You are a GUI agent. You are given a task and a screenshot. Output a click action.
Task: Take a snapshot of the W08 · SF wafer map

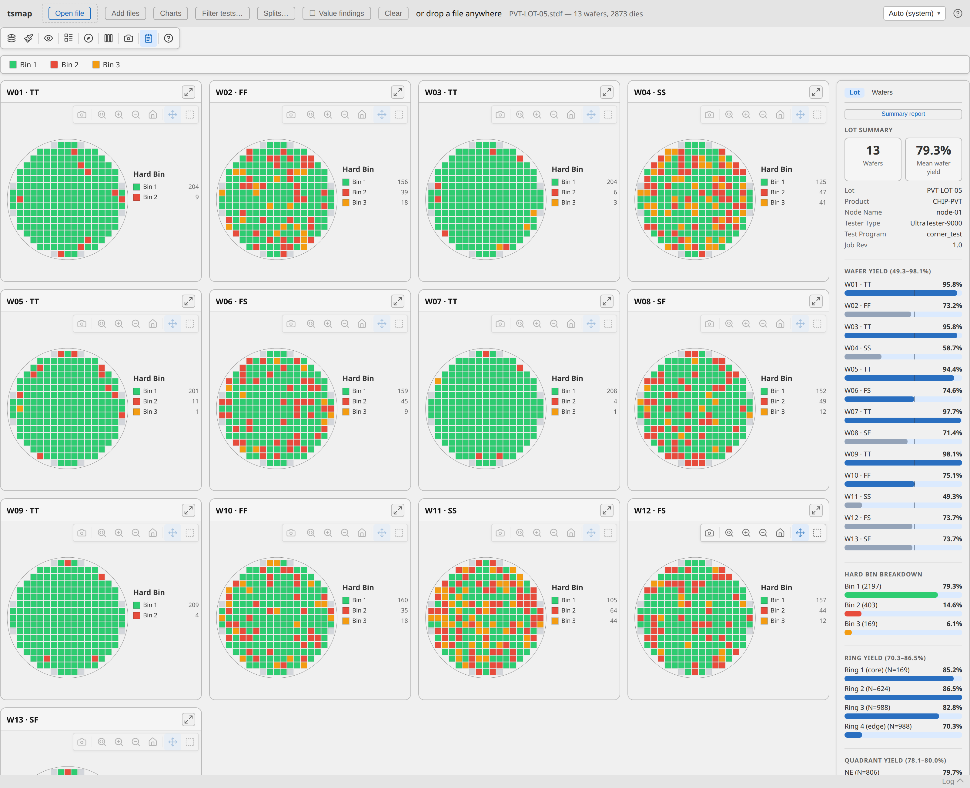(x=709, y=324)
